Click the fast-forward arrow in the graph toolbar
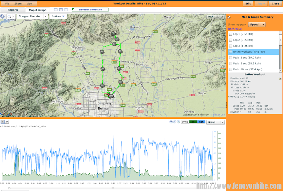The height and width of the screenshot is (191, 283). [x=179, y=121]
